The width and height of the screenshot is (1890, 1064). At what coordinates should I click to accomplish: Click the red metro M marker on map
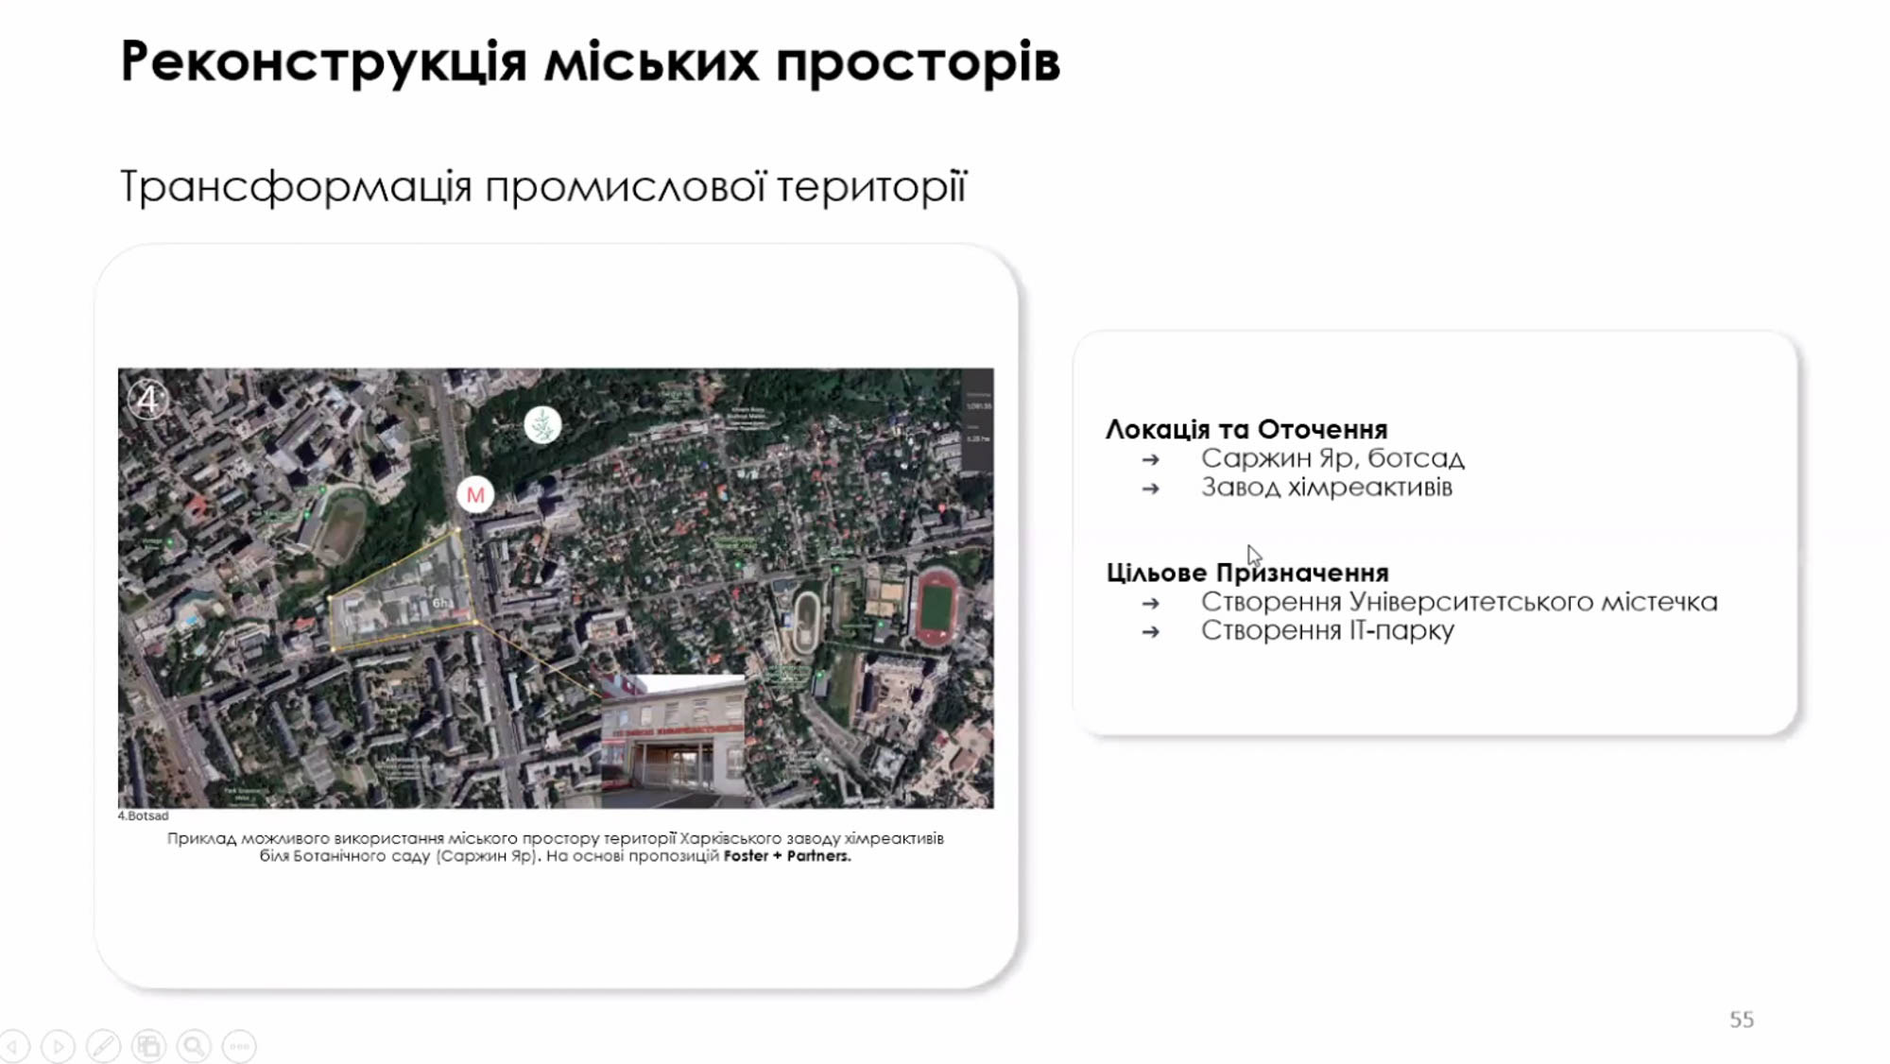(x=475, y=494)
